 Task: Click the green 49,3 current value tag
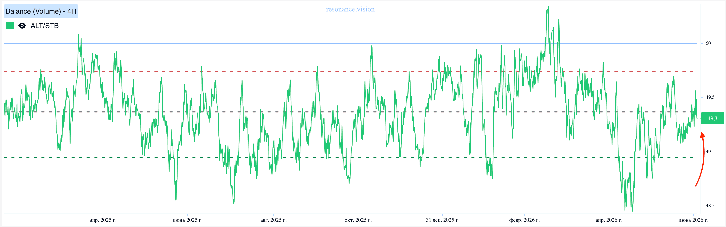712,118
